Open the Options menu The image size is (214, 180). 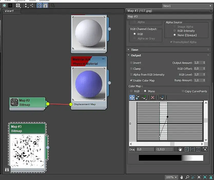click(x=20, y=1)
